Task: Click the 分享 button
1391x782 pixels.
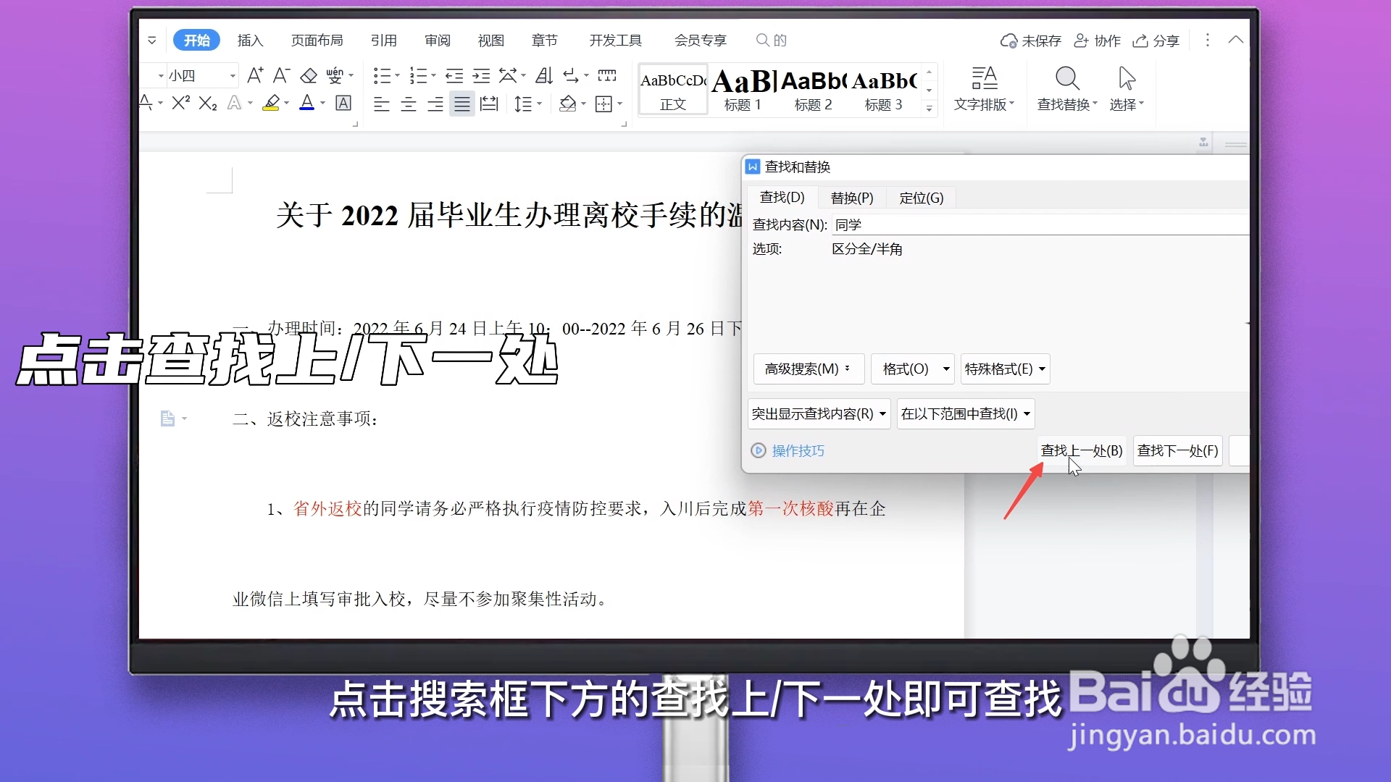Action: pyautogui.click(x=1156, y=41)
